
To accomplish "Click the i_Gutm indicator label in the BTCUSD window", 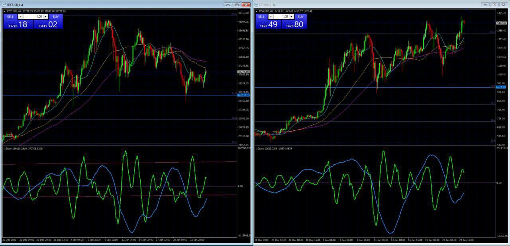I will (23, 148).
